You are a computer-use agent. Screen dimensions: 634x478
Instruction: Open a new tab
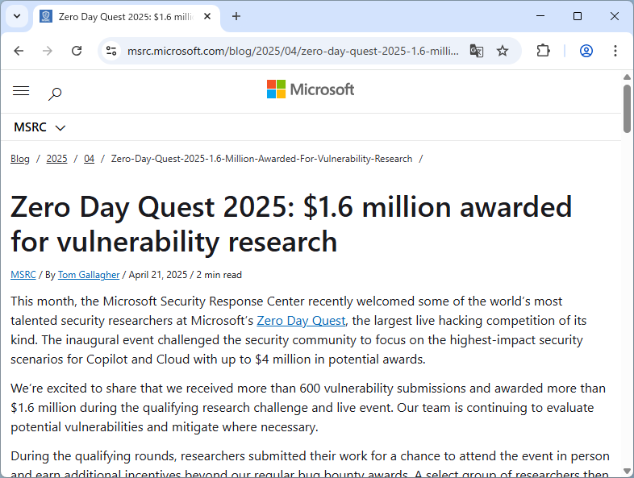point(236,16)
